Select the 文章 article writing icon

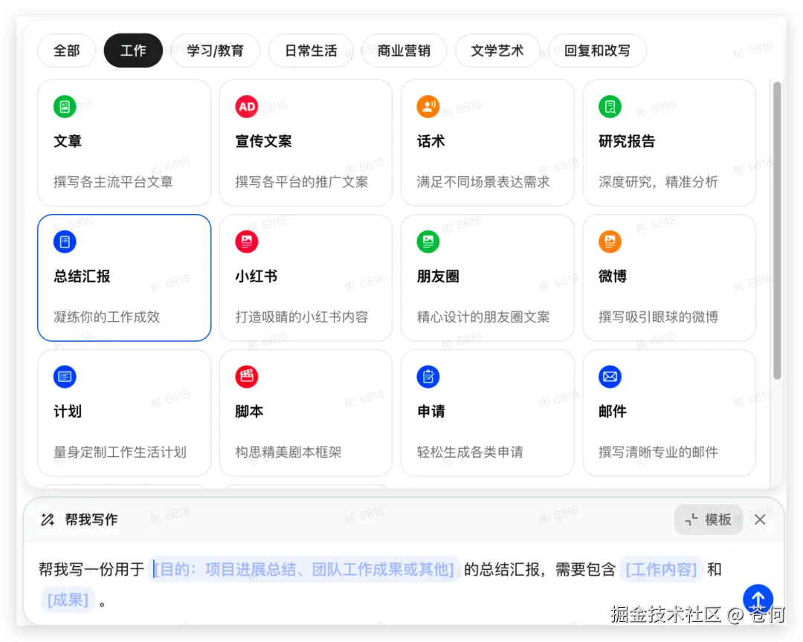(x=65, y=106)
